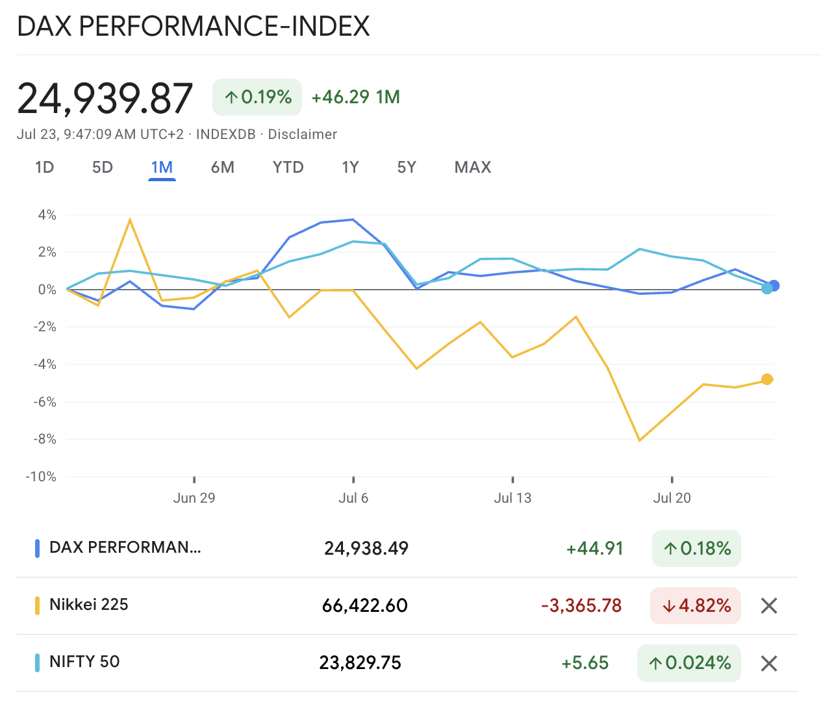Switch to the 1Y time range tab
The height and width of the screenshot is (708, 821).
[351, 168]
